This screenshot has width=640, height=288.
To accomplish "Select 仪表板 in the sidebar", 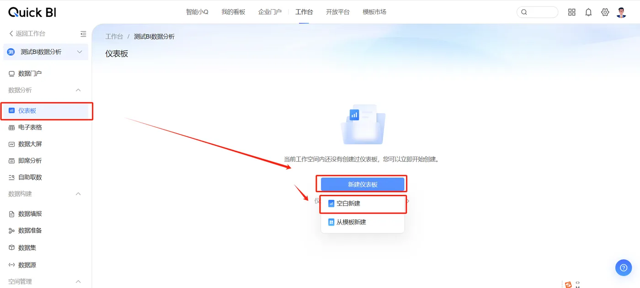I will pos(46,110).
